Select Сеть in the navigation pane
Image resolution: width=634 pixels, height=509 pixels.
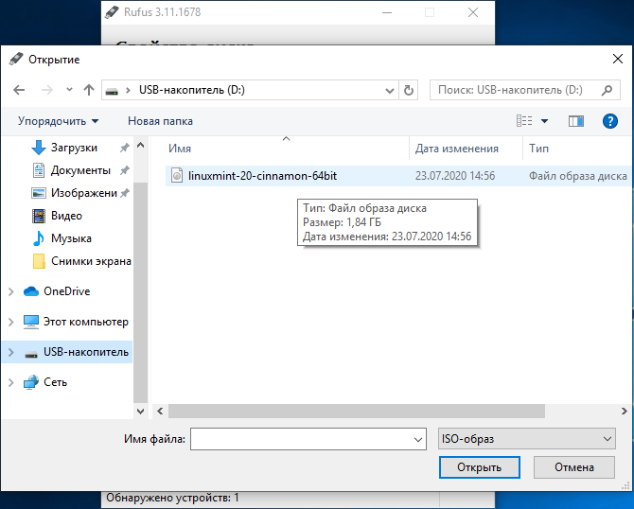(55, 382)
